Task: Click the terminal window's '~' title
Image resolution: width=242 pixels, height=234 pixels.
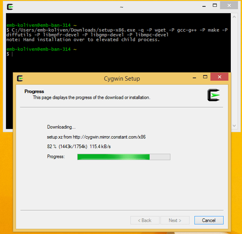Action: [x=122, y=7]
